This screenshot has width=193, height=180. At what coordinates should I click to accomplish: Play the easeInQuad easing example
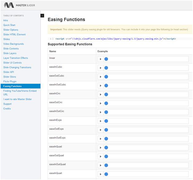[x=101, y=148]
